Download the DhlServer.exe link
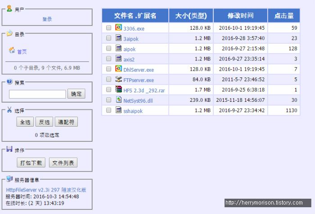This screenshot has height=214, width=315. click(x=139, y=70)
